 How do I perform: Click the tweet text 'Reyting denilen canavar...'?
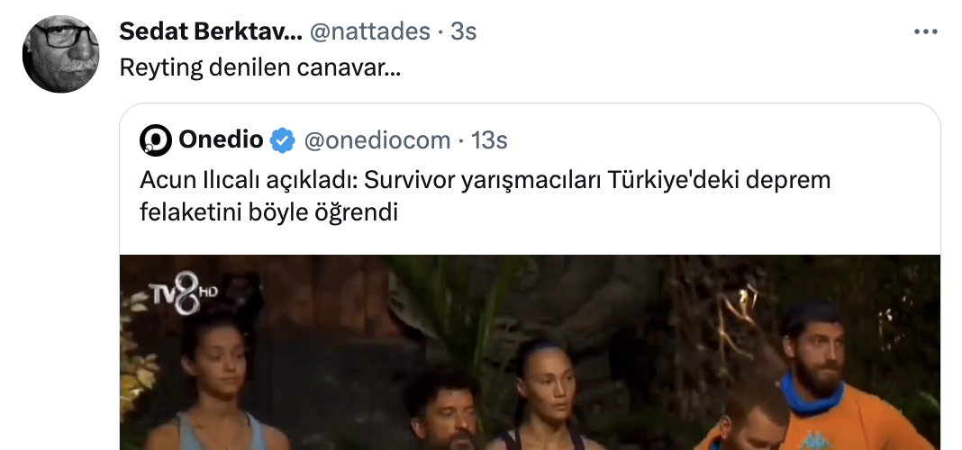click(x=260, y=68)
